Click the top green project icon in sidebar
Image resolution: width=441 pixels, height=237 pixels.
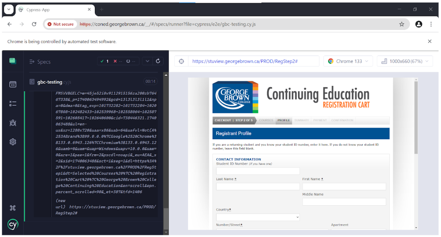click(13, 61)
